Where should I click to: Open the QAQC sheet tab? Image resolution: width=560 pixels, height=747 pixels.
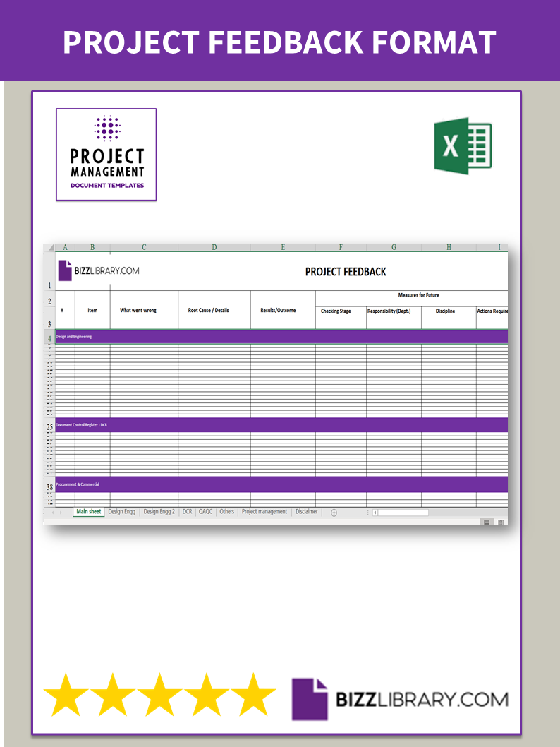205,512
